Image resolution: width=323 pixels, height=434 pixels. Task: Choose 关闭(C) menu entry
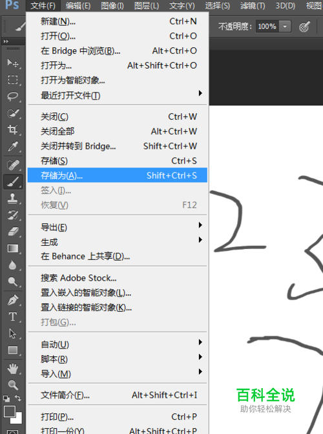pyautogui.click(x=118, y=116)
